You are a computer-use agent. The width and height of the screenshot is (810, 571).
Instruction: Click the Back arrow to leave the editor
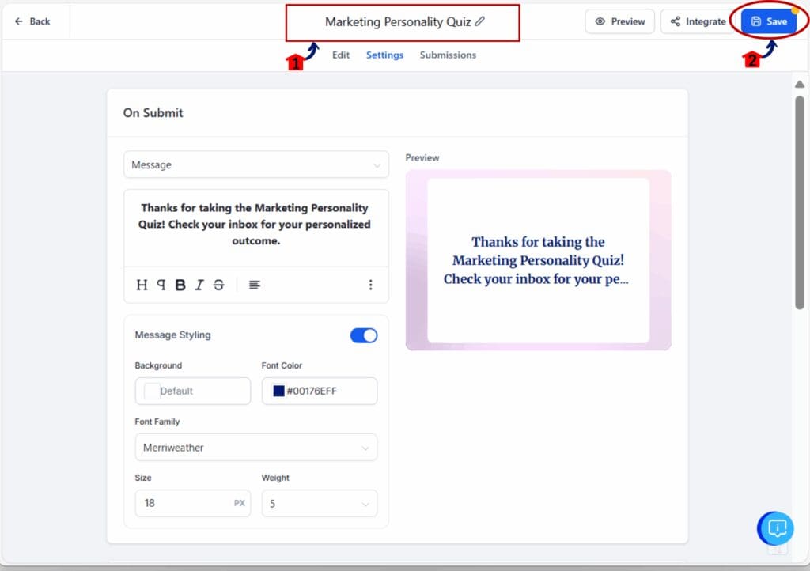pyautogui.click(x=32, y=21)
